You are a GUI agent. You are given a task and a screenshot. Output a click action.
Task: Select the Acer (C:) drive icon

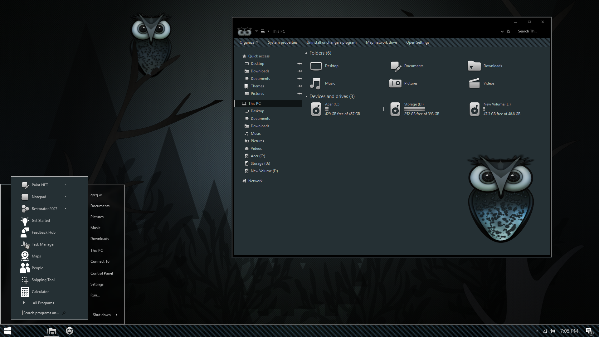coord(316,109)
